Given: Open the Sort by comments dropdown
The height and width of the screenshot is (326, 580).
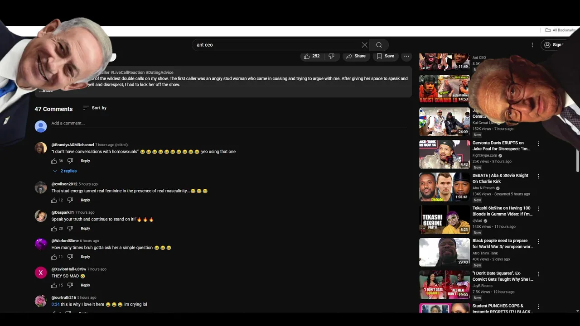Looking at the screenshot, I should pos(95,108).
